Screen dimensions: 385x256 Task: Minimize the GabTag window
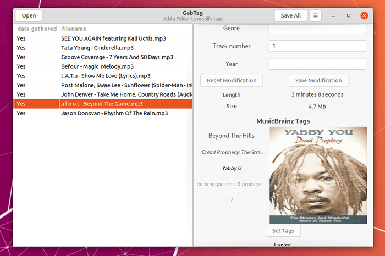(x=333, y=16)
